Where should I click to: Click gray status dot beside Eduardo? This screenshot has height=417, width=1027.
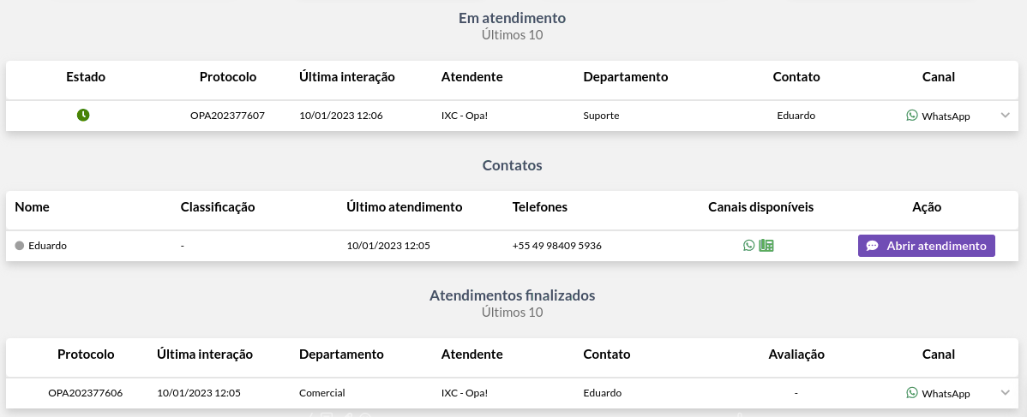20,246
